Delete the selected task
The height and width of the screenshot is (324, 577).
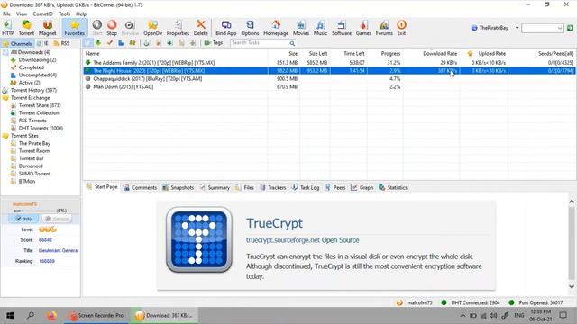tap(200, 28)
